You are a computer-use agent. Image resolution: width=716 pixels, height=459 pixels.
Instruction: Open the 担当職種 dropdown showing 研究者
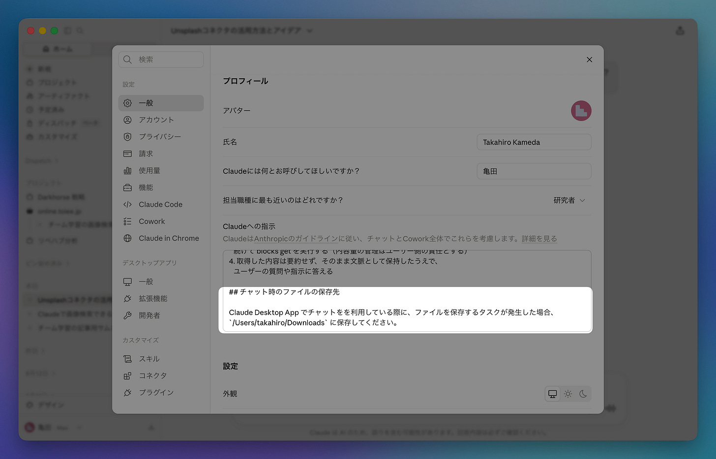(x=569, y=201)
